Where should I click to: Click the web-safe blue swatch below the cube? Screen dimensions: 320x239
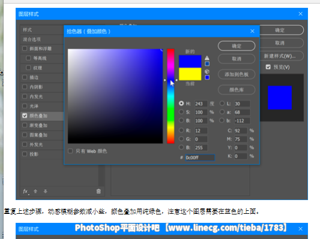click(x=207, y=77)
